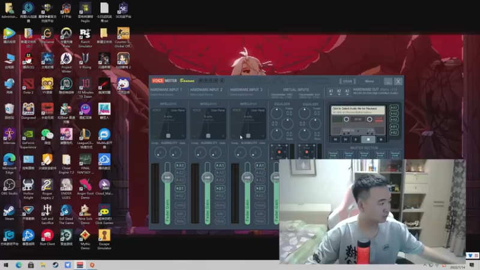
Task: Open GeForce Experience desktop icon
Action: pos(28,139)
